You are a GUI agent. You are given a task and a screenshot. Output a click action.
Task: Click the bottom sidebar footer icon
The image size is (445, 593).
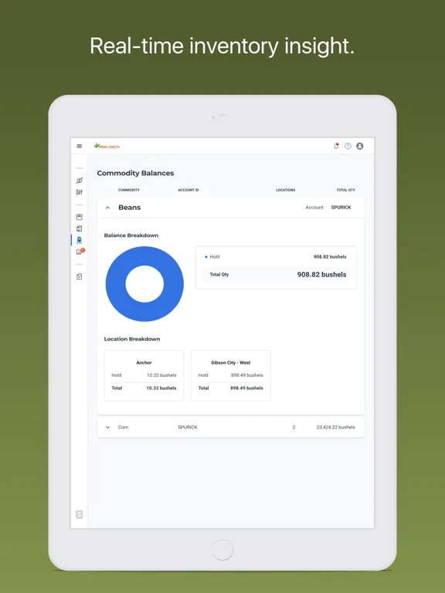tap(79, 514)
